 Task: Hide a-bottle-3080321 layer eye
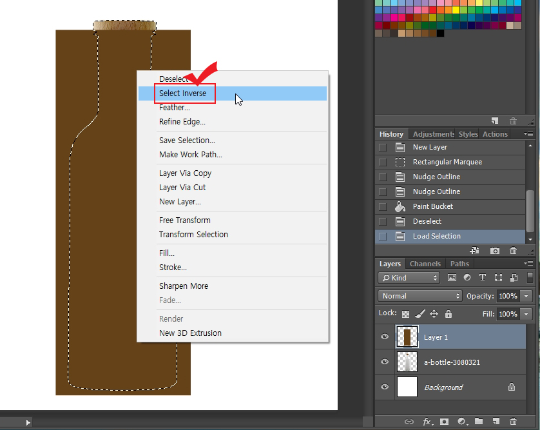pyautogui.click(x=385, y=362)
